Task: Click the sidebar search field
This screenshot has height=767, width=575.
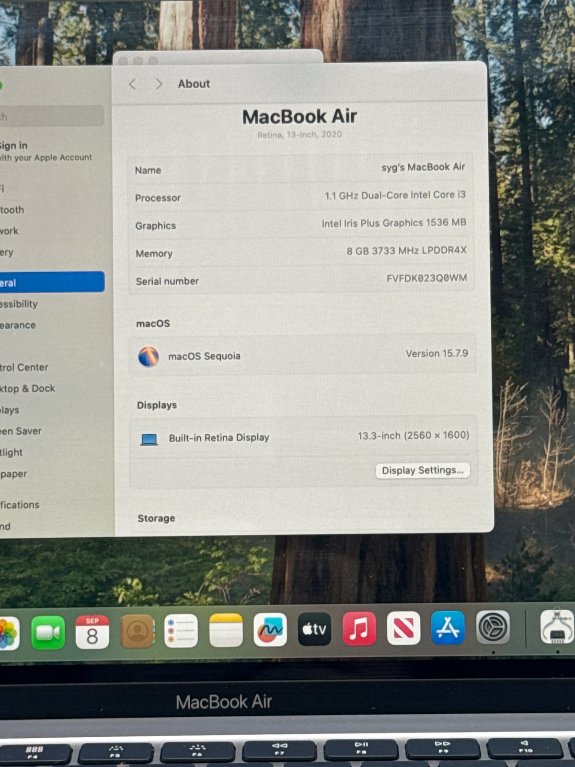Action: click(x=52, y=116)
